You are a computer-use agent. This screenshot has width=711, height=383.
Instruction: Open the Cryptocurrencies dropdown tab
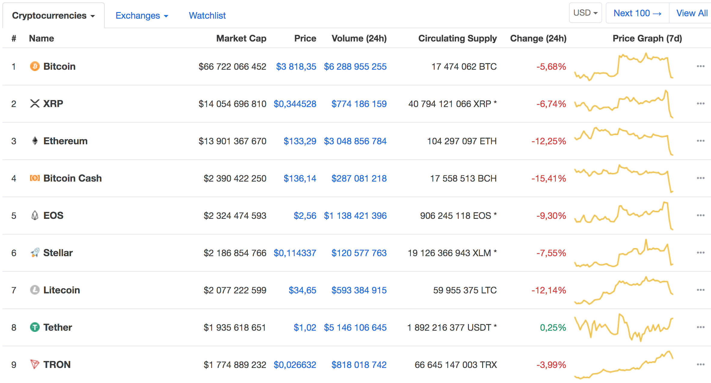click(x=54, y=15)
